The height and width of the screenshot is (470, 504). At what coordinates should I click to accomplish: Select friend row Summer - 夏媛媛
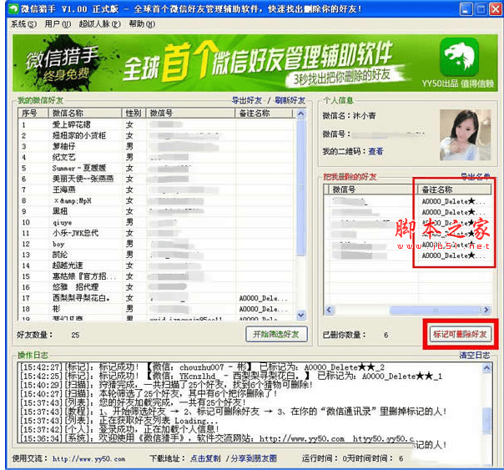pyautogui.click(x=156, y=168)
